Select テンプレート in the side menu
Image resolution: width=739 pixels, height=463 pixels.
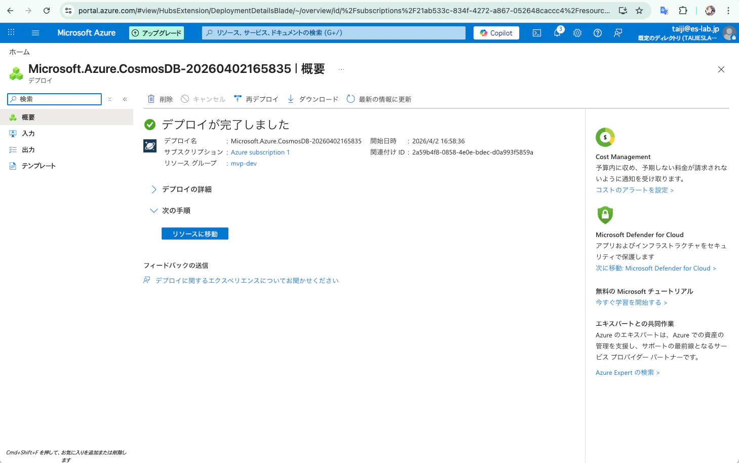[x=66, y=166]
